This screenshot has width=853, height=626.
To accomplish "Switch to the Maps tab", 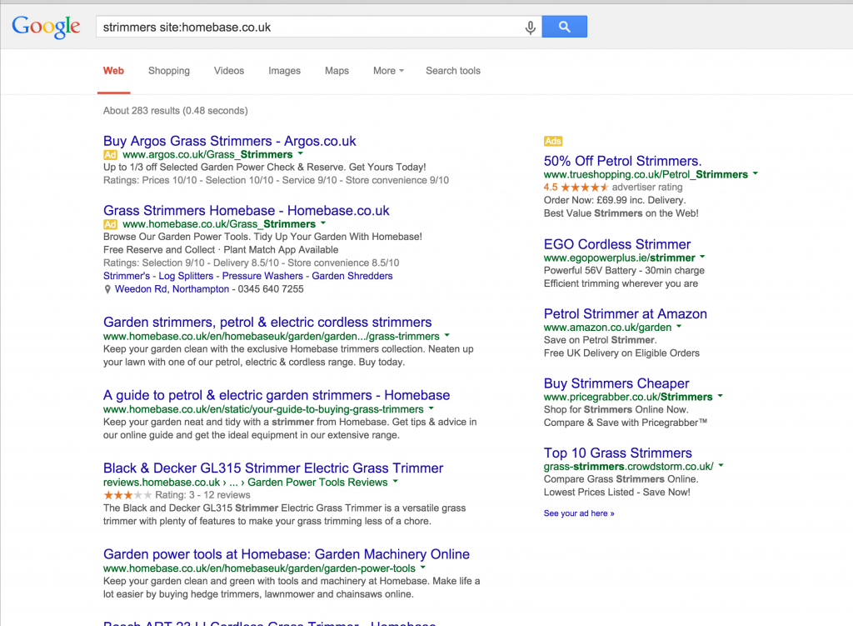I will coord(337,71).
